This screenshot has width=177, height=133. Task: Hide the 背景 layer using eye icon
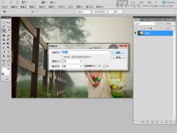136,33
